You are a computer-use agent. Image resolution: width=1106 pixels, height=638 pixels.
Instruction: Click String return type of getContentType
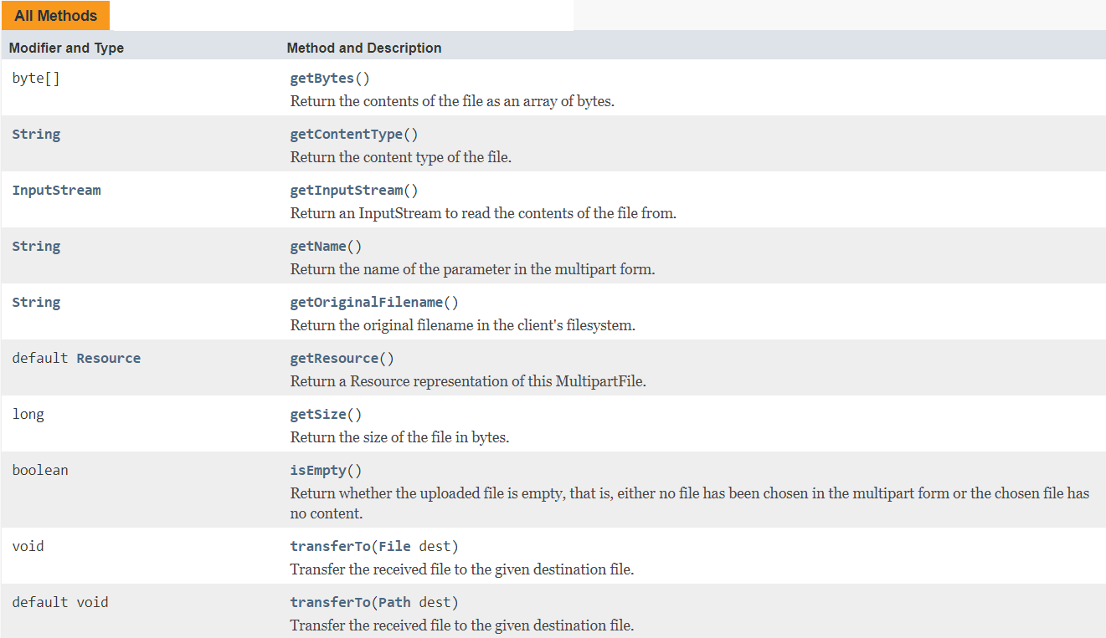click(x=36, y=135)
